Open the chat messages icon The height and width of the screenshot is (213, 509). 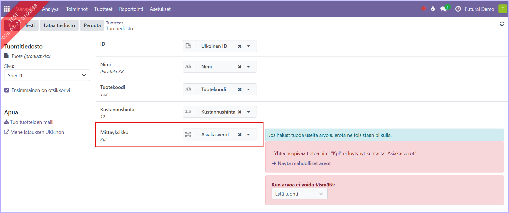(x=444, y=9)
